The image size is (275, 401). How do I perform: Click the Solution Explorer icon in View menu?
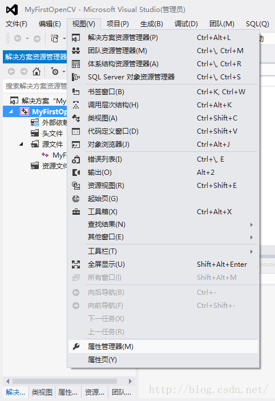(76, 38)
